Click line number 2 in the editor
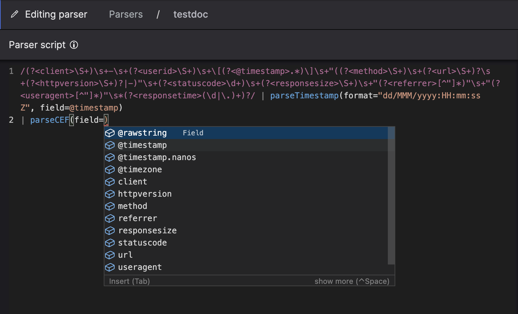The height and width of the screenshot is (314, 518). point(11,120)
